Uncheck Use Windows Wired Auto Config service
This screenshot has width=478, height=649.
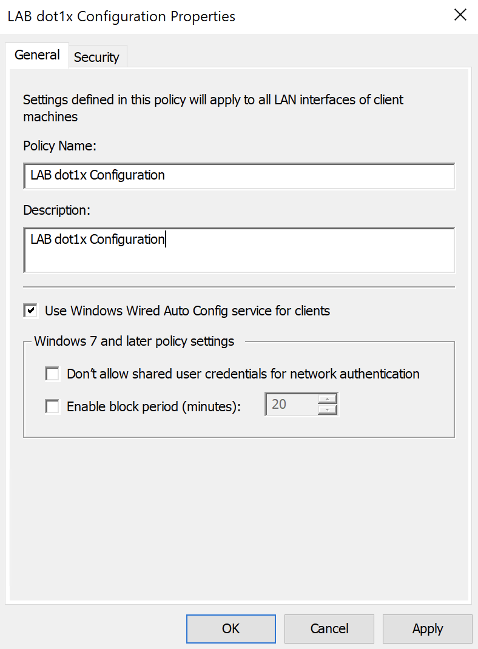point(30,311)
